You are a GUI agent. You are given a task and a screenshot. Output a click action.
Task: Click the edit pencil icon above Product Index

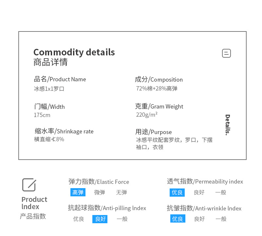coord(29,185)
